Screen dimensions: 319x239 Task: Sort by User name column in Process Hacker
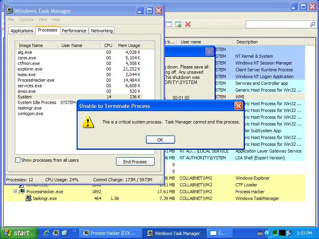coord(205,42)
